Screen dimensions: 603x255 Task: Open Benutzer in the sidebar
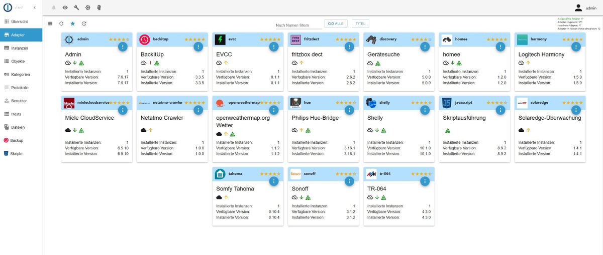click(x=21, y=101)
